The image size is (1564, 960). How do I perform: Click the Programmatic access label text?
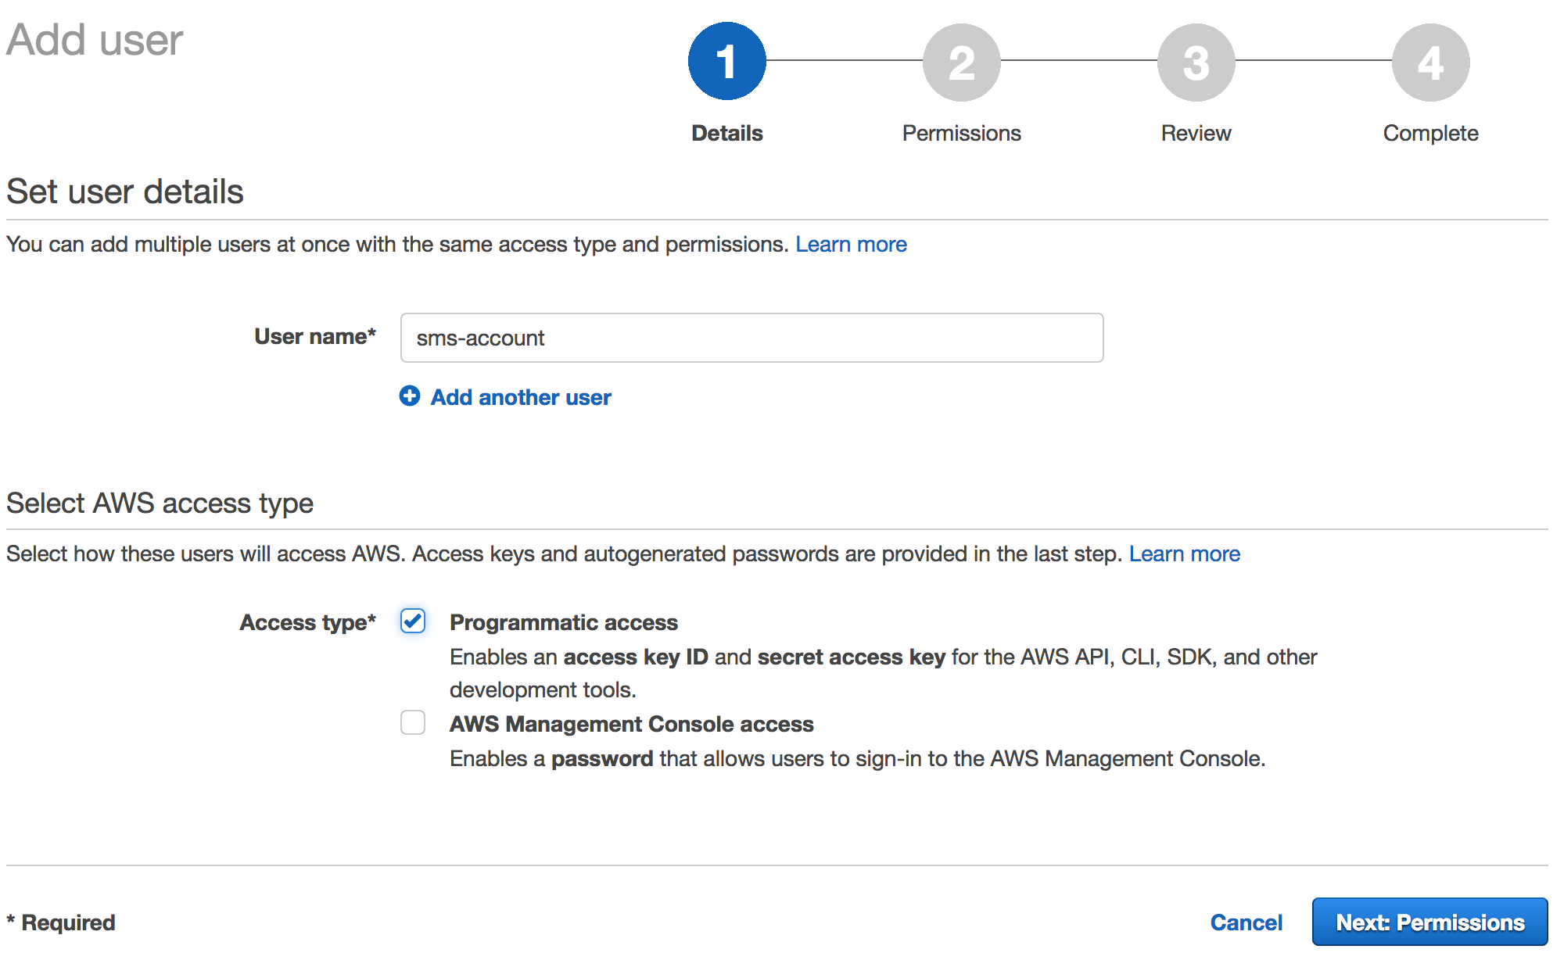tap(563, 622)
